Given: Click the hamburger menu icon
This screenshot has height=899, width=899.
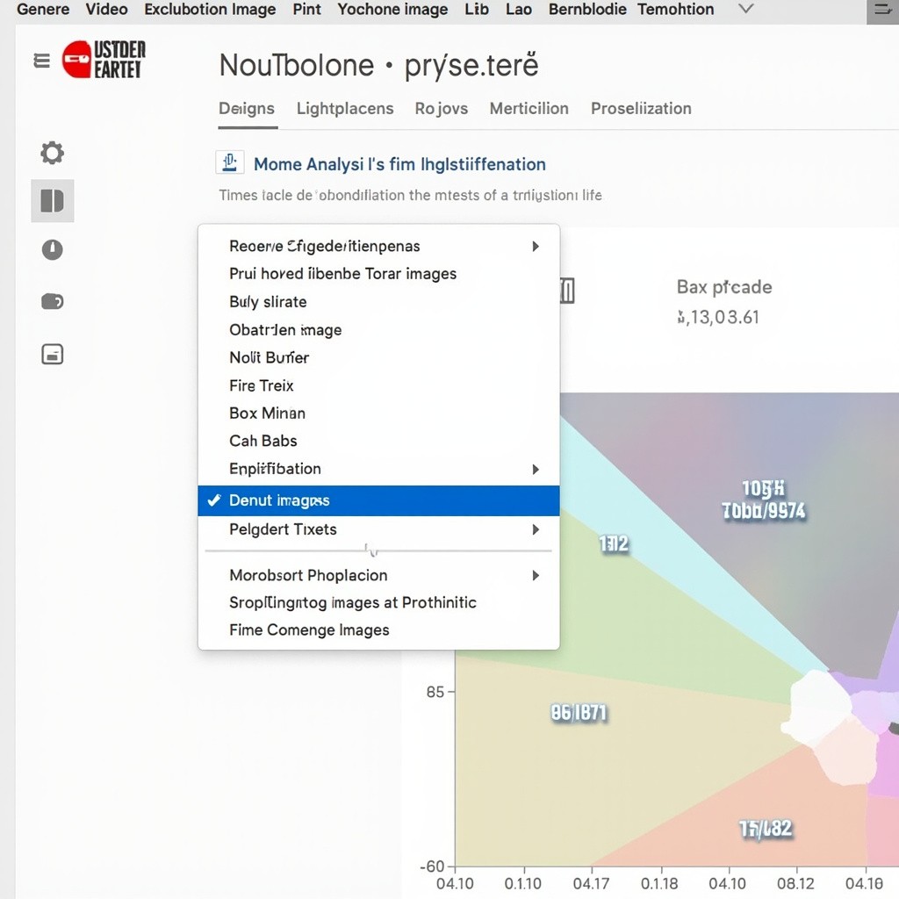Looking at the screenshot, I should 41,61.
